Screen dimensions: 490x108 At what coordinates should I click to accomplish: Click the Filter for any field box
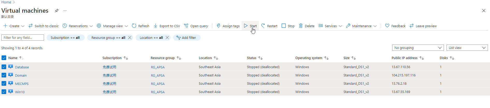23,38
